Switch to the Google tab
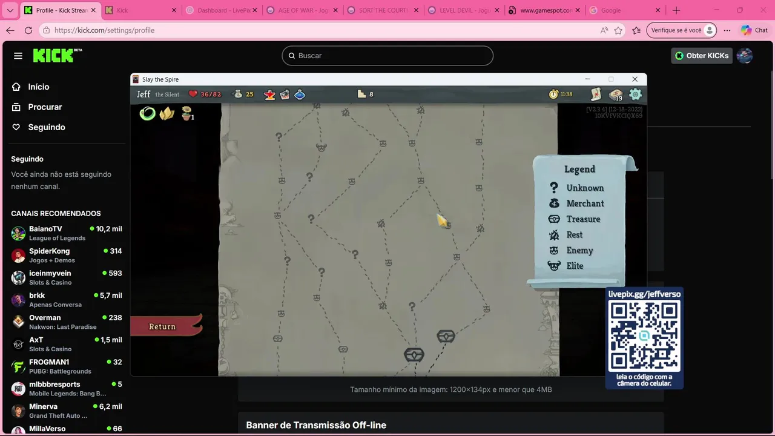 coord(626,10)
